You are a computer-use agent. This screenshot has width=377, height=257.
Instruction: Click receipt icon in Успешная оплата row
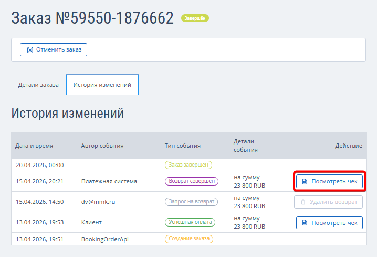pyautogui.click(x=305, y=223)
